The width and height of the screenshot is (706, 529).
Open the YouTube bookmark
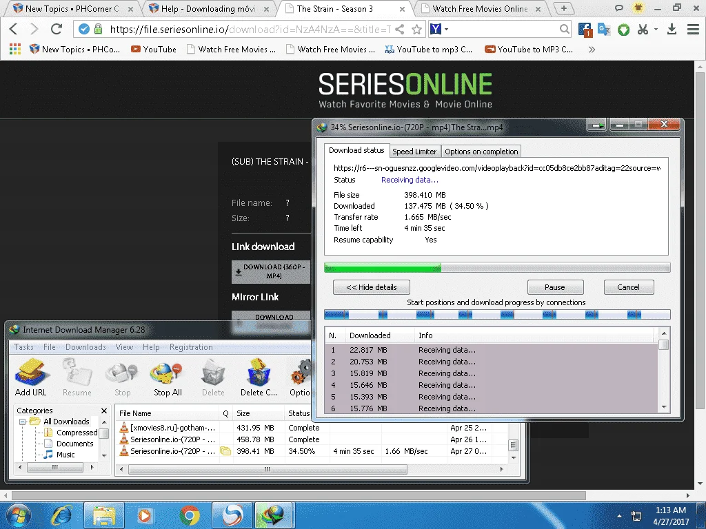(x=154, y=50)
